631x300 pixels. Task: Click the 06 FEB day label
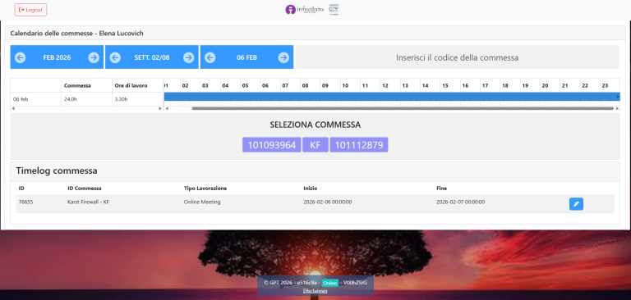coord(246,57)
